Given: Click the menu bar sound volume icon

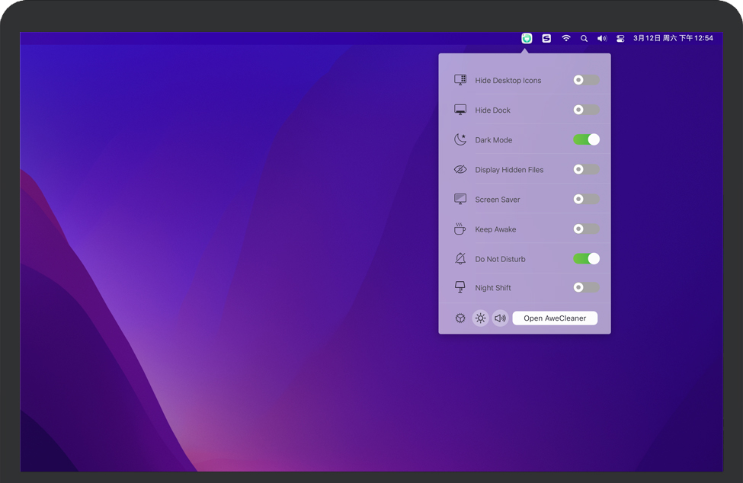Looking at the screenshot, I should tap(602, 38).
